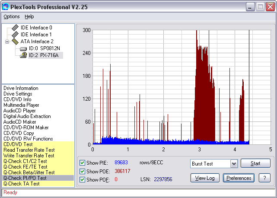Select the ID:0 SP0812N drive
This screenshot has width=277, height=198.
45,48
